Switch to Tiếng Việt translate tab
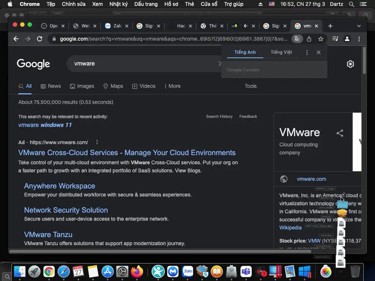Viewport: 375px width, 281px height. coord(281,52)
